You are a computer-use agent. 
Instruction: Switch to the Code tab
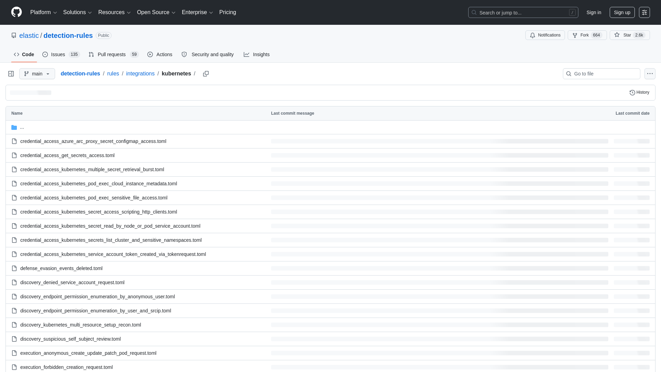pyautogui.click(x=24, y=54)
